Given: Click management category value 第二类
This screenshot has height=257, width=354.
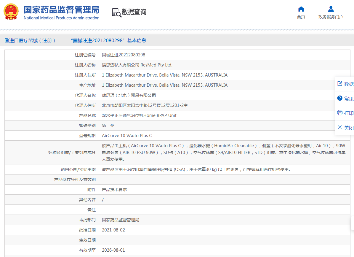Looking at the screenshot, I should [108, 126].
